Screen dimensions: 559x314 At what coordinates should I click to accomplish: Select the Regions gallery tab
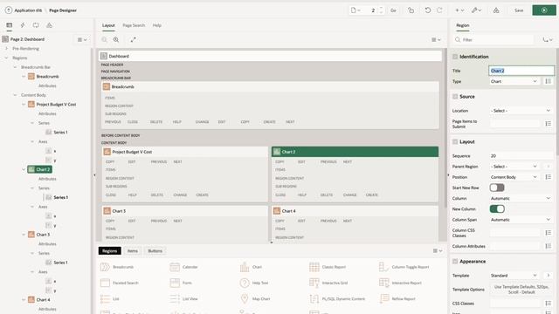tap(109, 251)
